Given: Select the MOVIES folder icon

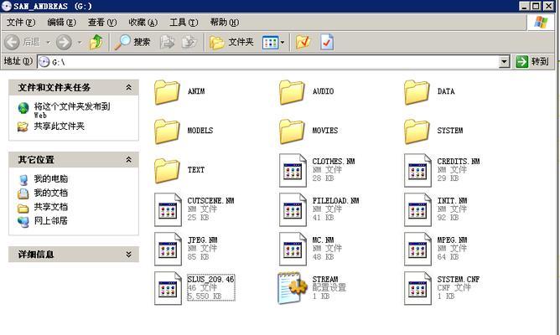Looking at the screenshot, I should [292, 131].
